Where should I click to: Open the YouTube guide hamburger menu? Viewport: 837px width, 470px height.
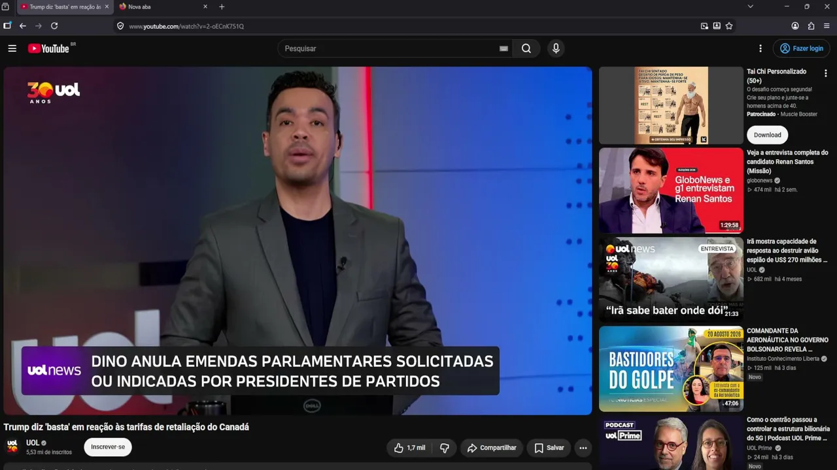pyautogui.click(x=12, y=48)
